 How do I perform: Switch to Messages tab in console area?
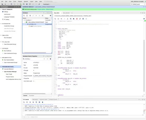[x=35, y=100]
